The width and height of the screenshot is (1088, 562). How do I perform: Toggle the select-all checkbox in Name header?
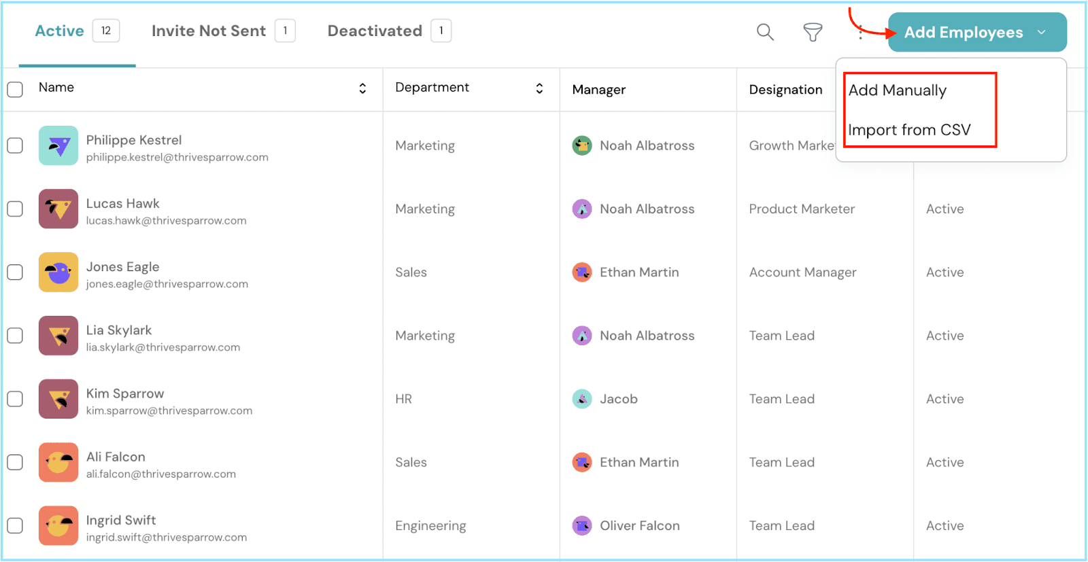coord(15,89)
